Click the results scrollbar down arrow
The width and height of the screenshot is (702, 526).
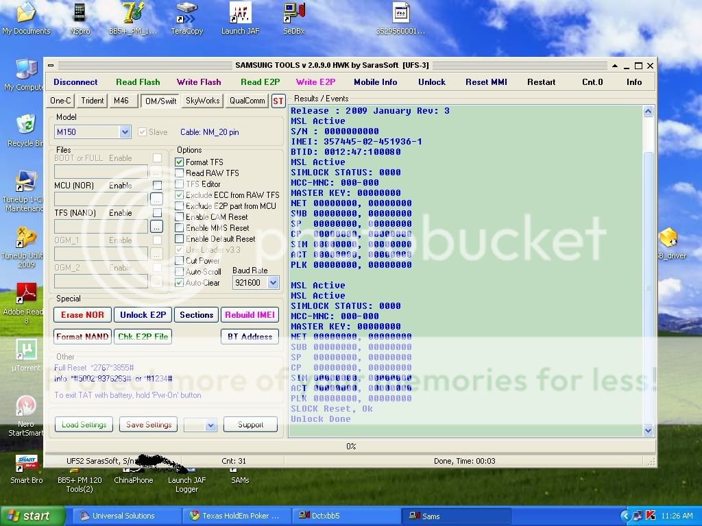point(648,430)
